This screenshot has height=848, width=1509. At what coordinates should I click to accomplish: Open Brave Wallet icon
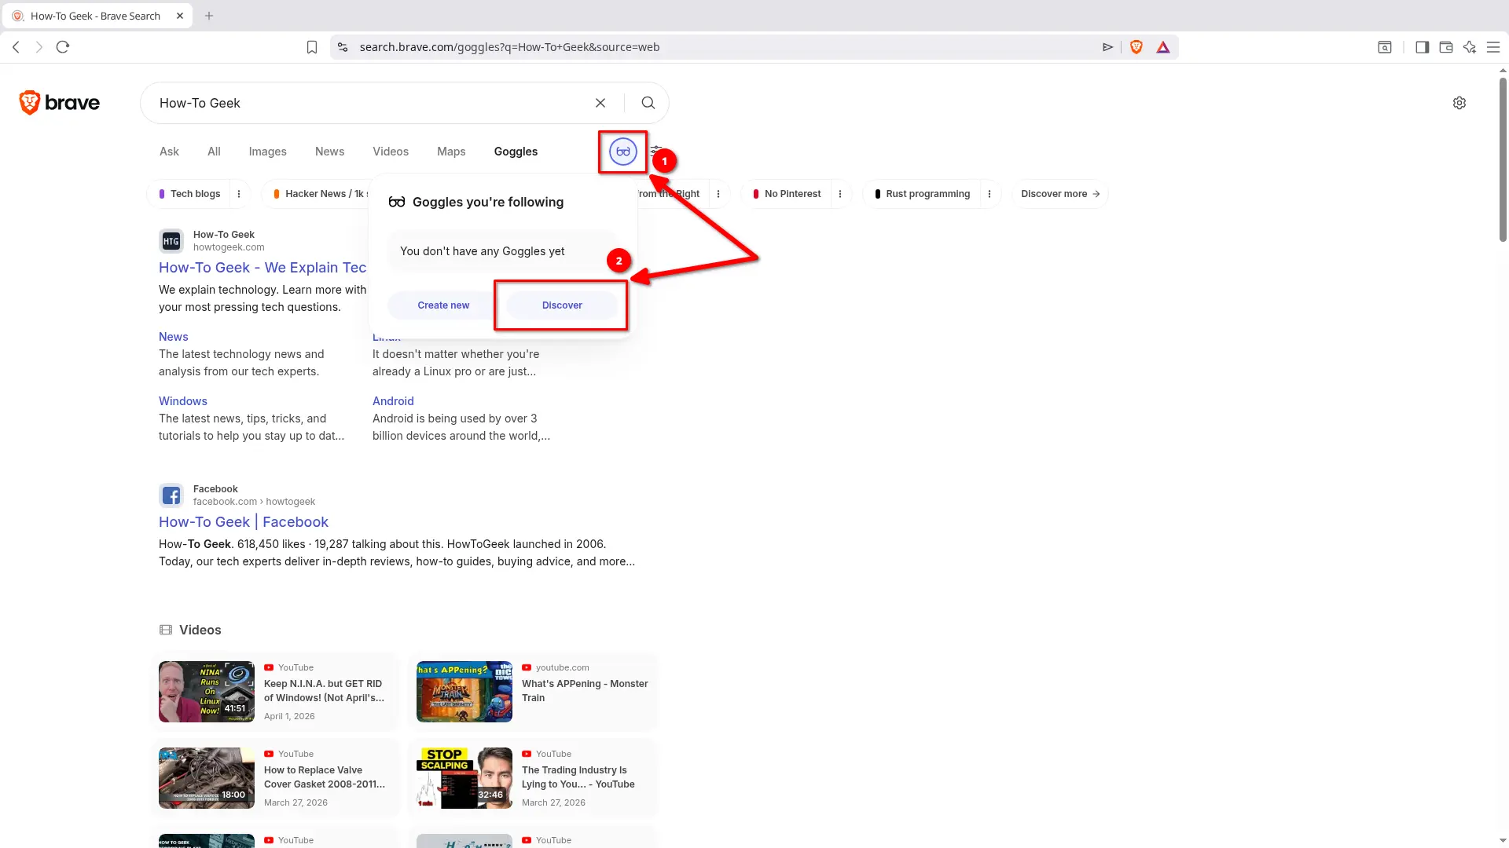[x=1445, y=47]
